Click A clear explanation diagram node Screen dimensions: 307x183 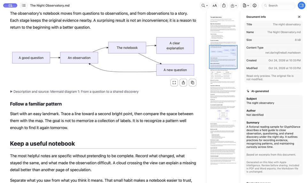click(x=175, y=46)
